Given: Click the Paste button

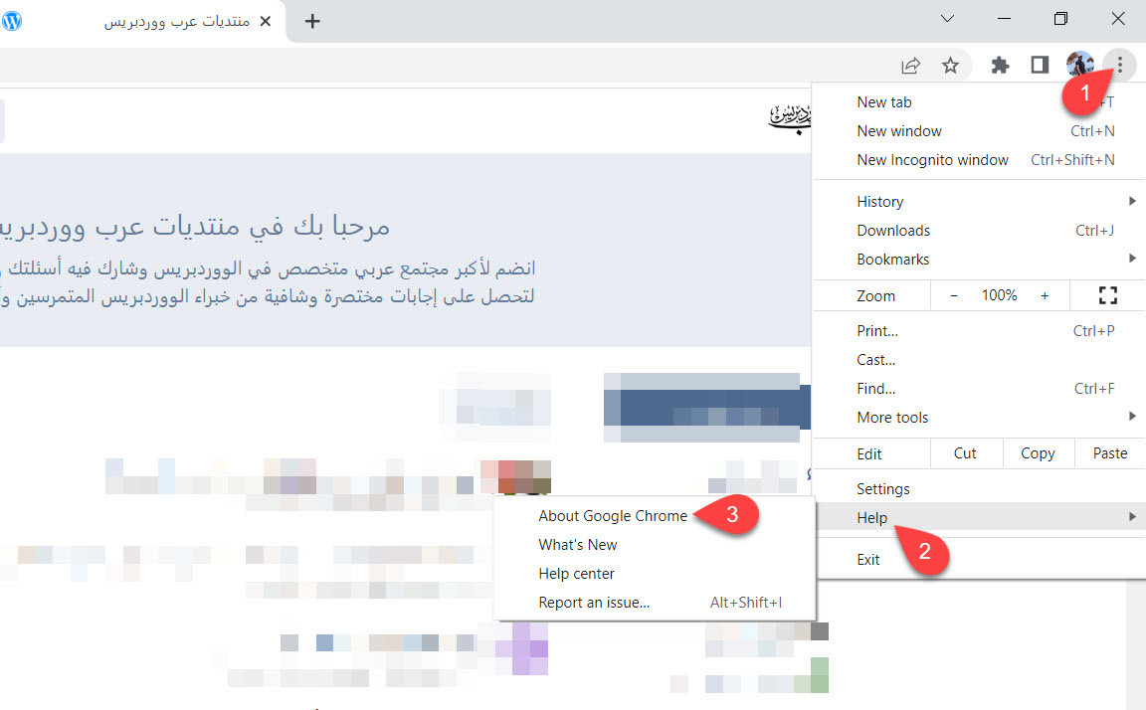Looking at the screenshot, I should point(1109,453).
